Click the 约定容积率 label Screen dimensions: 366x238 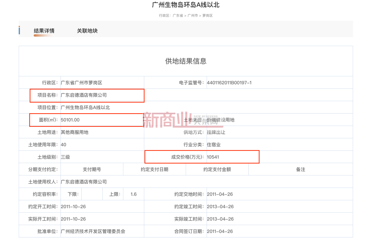pyautogui.click(x=45, y=194)
